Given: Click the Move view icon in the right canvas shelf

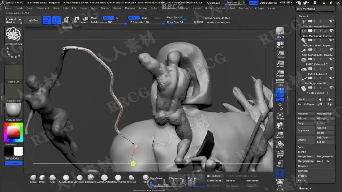Looking at the screenshot, I should coord(280,126).
